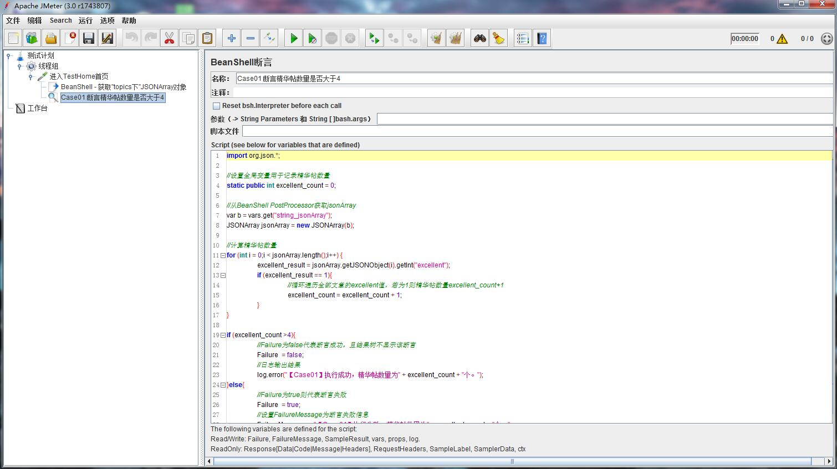
Task: Toggle Reset bsh.Interpreter before each call
Action: (217, 106)
